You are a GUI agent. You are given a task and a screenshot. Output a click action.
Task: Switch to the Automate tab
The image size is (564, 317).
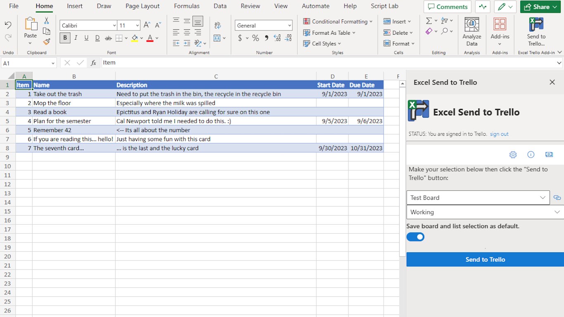(316, 6)
